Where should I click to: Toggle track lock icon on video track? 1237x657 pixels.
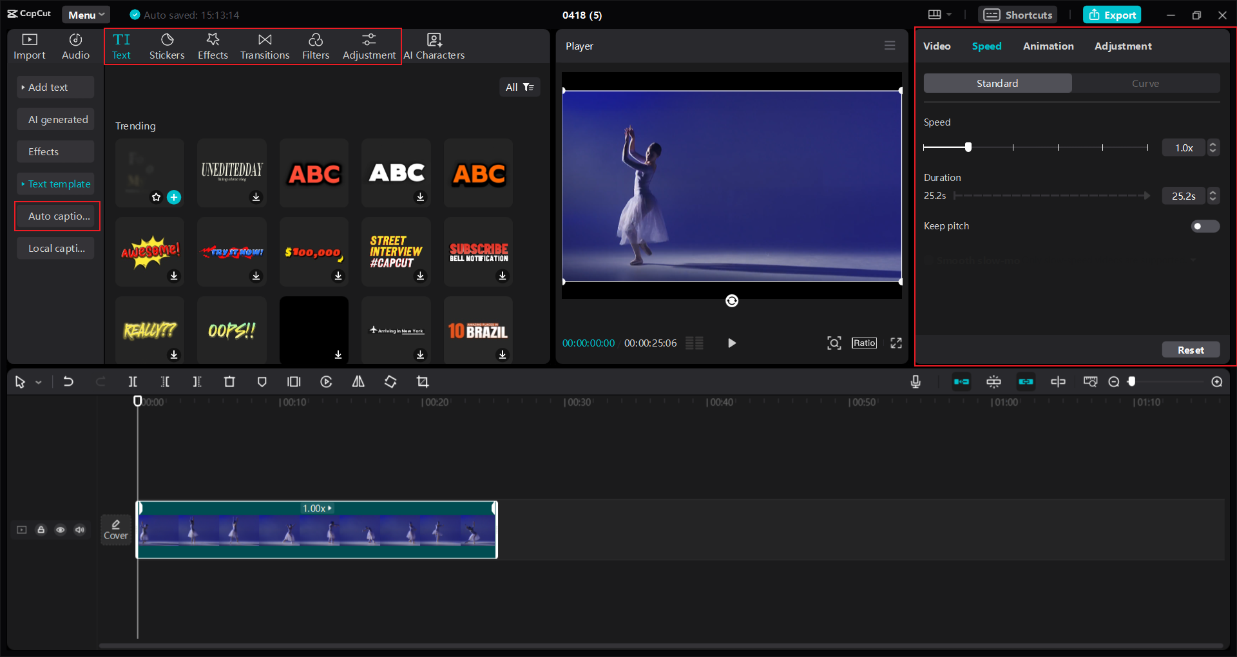click(41, 530)
